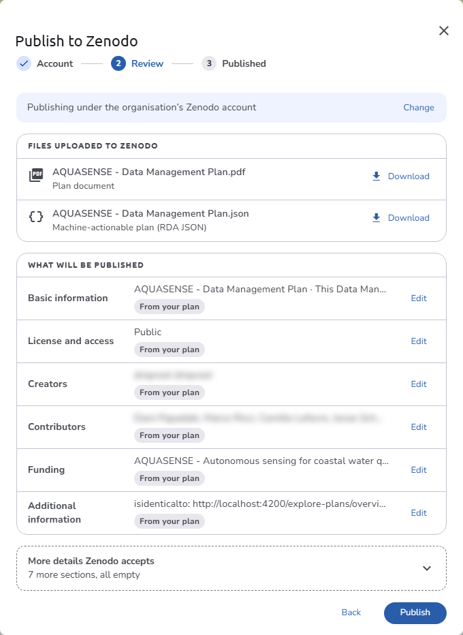Screen dimensions: 463x635
Task: Click 'AQUASENSE - Data Management Plan.json' filename
Action: (x=150, y=213)
